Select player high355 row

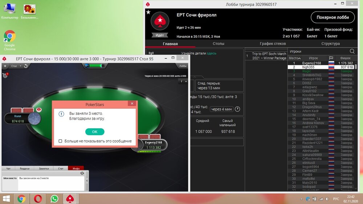click(321, 67)
